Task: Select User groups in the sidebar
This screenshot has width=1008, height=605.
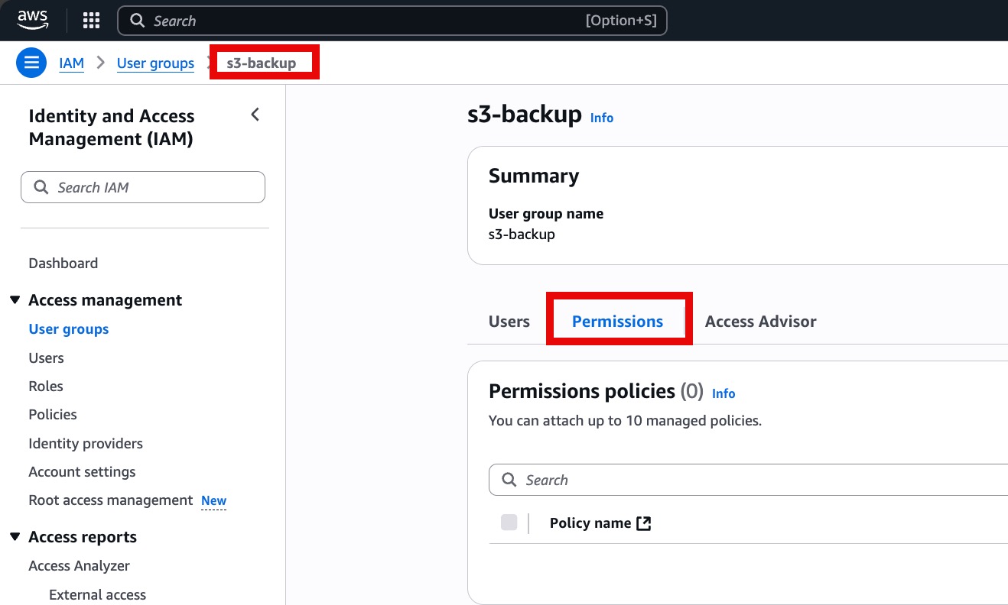Action: click(69, 329)
